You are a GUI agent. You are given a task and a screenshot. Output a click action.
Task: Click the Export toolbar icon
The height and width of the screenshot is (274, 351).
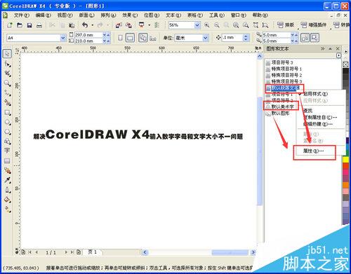(128, 25)
